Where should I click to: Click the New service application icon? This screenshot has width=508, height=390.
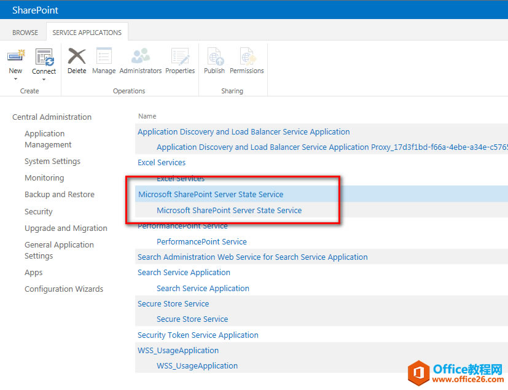coord(15,55)
